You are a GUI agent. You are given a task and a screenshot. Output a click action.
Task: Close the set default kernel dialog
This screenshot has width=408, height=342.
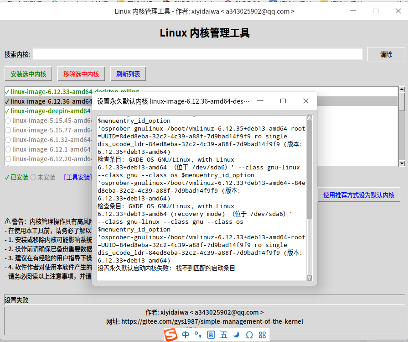306,101
